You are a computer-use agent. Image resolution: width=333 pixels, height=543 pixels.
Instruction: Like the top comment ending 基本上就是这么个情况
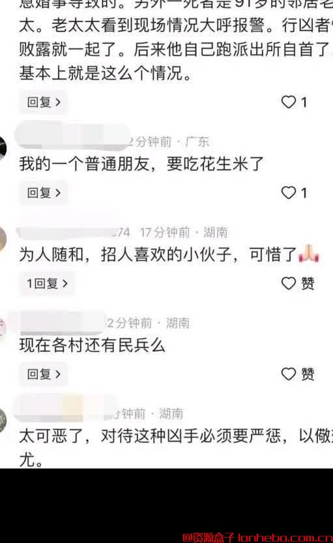(x=289, y=102)
